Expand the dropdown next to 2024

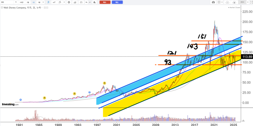(248, 2)
